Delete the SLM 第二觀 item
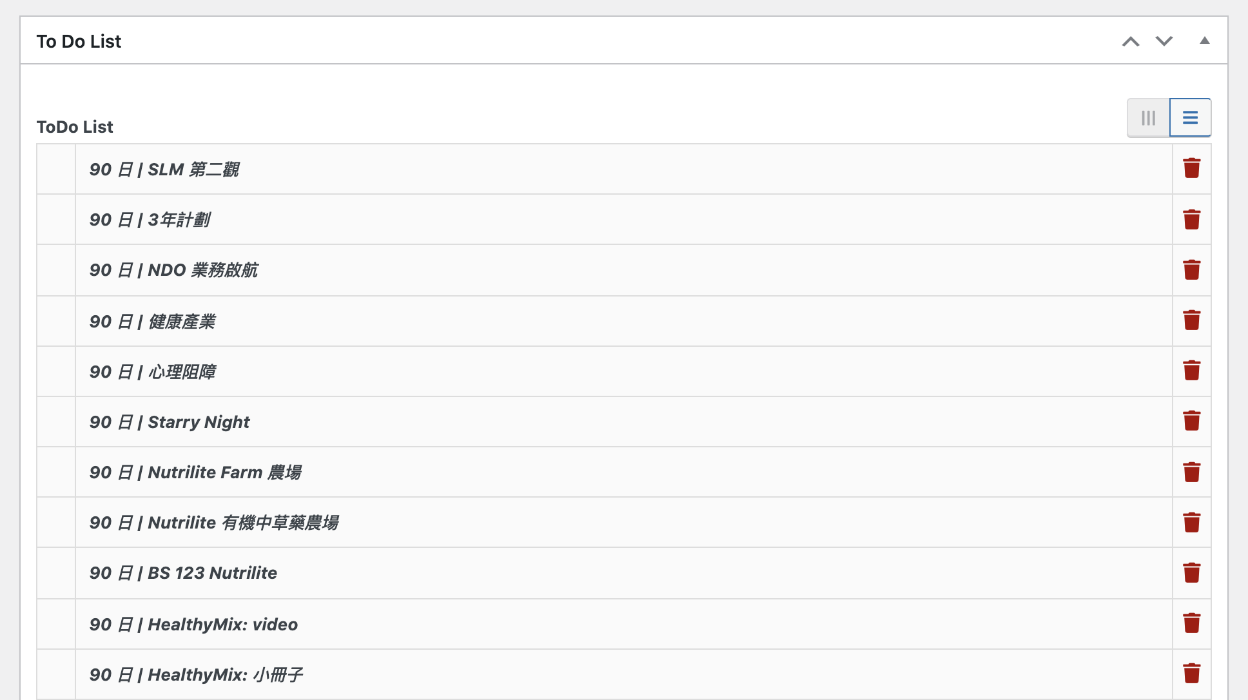 (x=1191, y=168)
